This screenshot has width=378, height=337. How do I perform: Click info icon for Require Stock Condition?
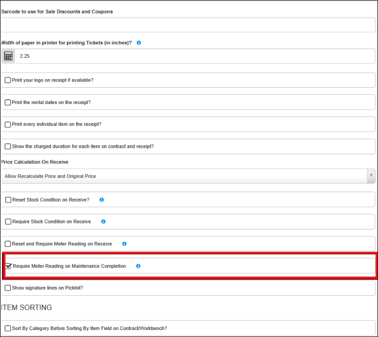tap(103, 222)
